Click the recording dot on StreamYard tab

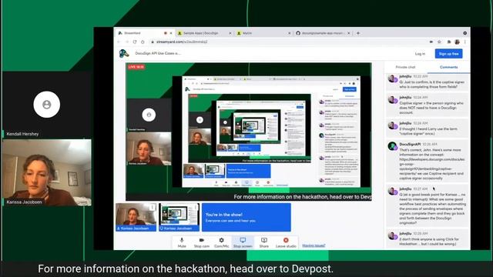(166, 33)
